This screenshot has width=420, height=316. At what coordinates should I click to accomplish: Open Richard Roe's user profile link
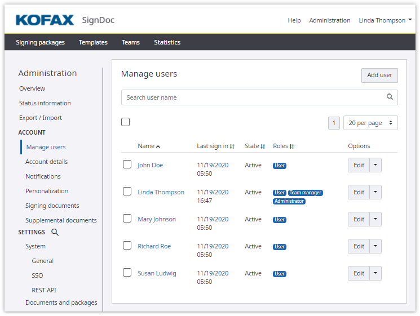click(154, 246)
